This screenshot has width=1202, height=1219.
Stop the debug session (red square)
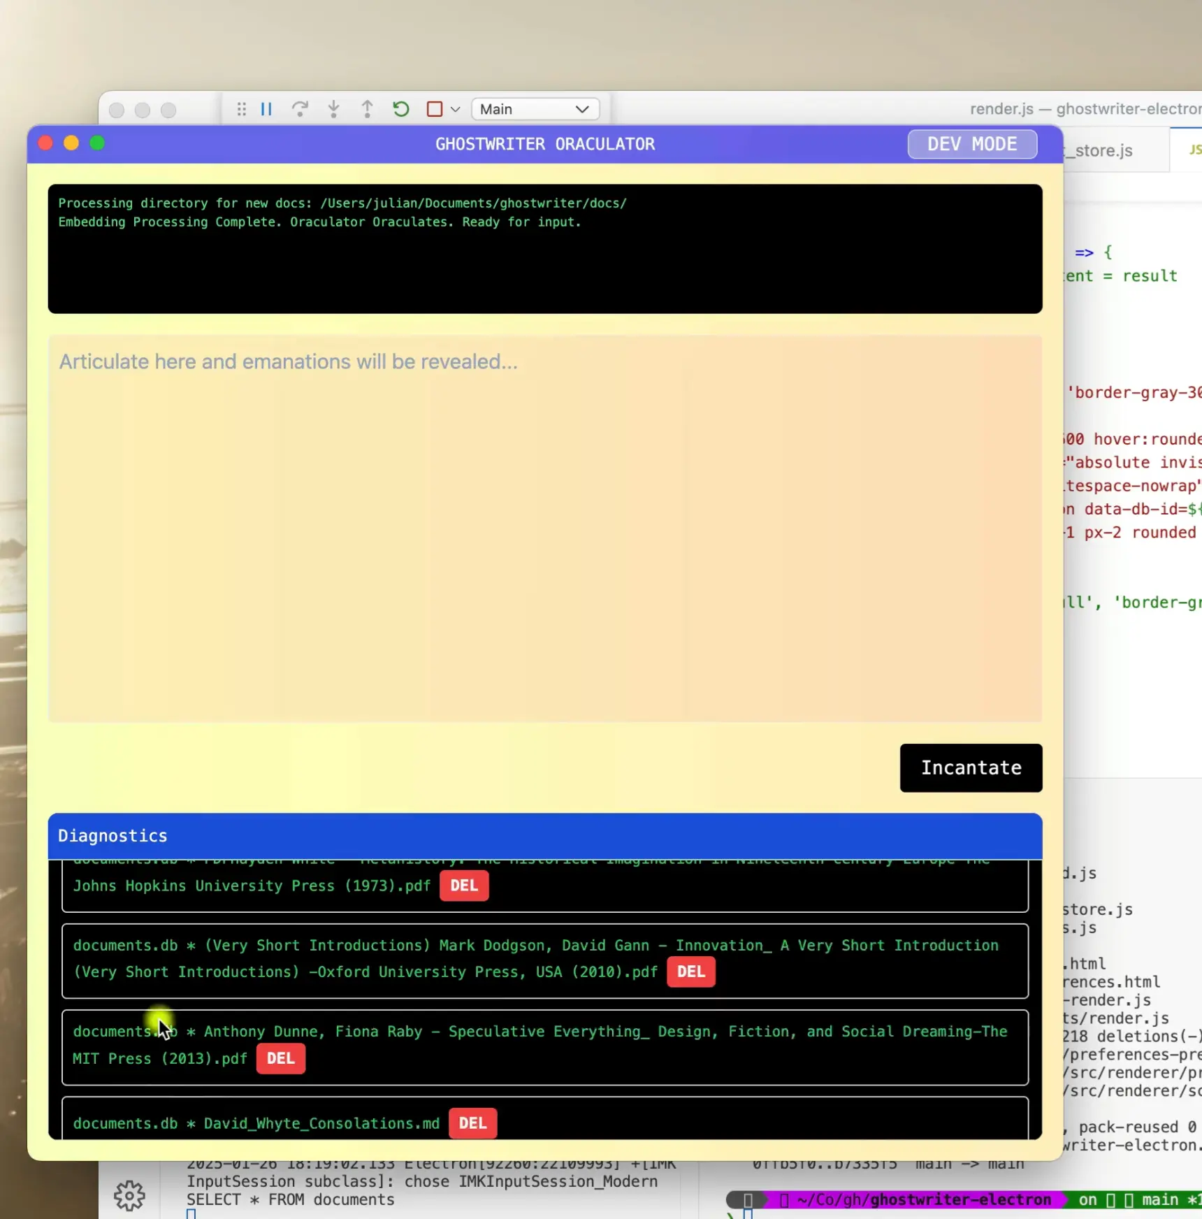click(435, 109)
